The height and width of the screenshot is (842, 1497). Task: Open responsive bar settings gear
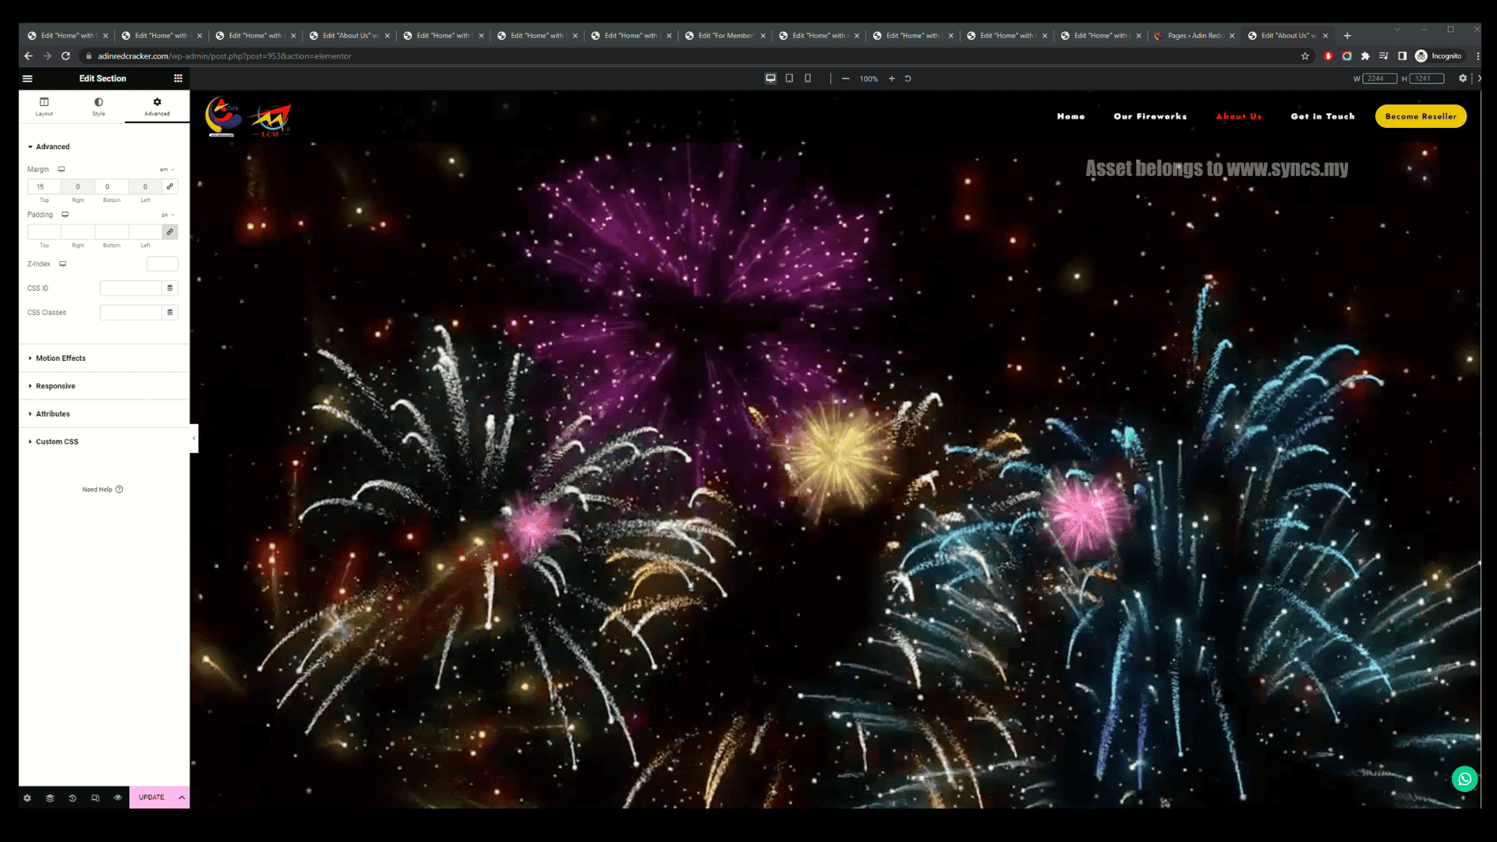coord(1463,79)
